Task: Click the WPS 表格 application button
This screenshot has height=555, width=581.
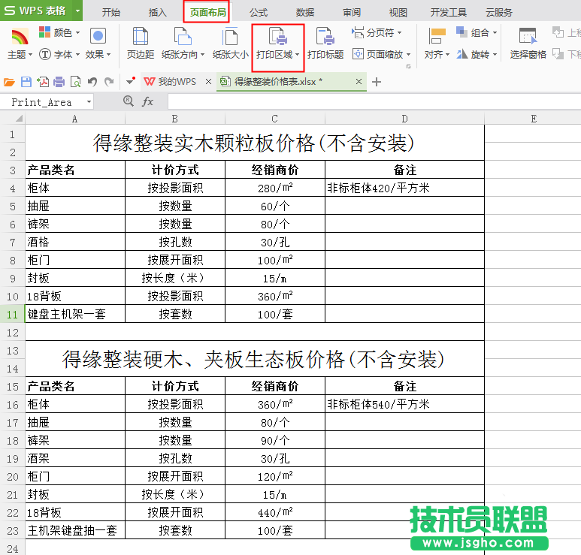Action: (36, 11)
